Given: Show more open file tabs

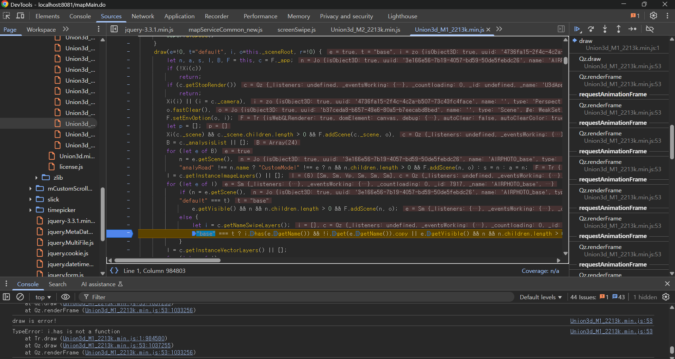Looking at the screenshot, I should pyautogui.click(x=499, y=29).
